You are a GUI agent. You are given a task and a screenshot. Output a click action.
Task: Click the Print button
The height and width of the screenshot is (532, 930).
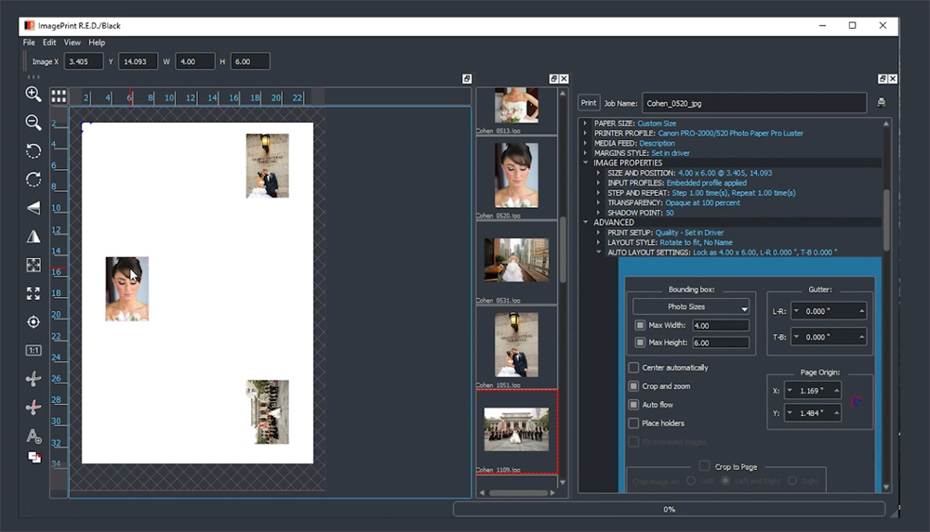pos(589,103)
